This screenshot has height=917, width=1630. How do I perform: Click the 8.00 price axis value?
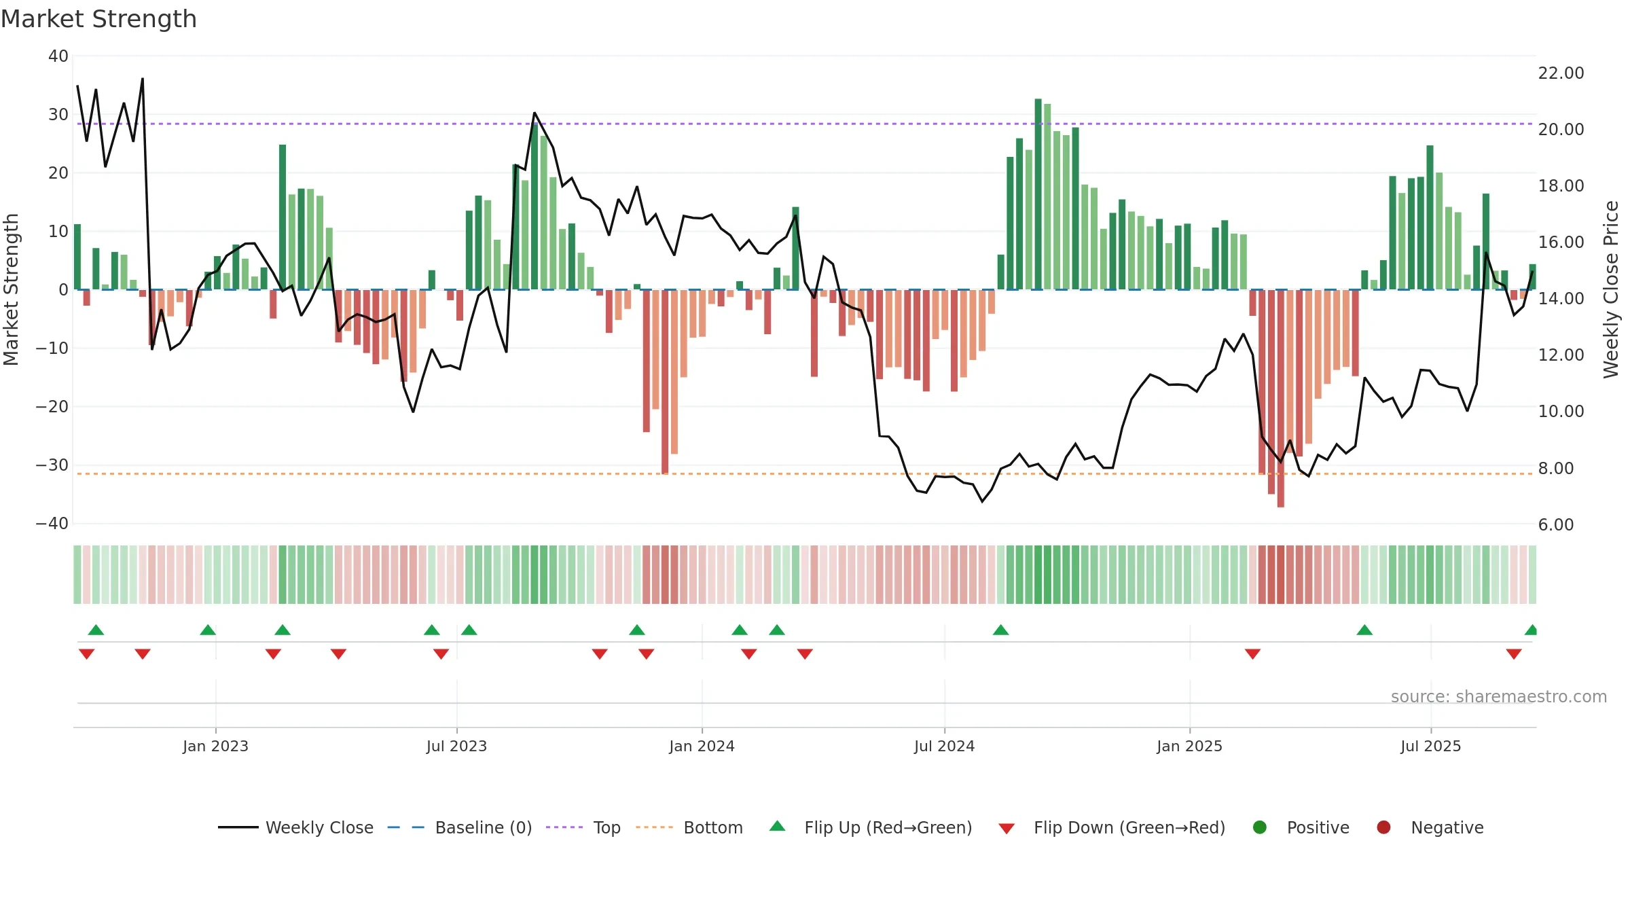click(x=1556, y=468)
